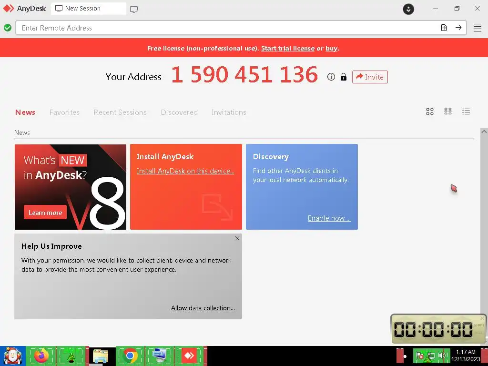Click the lock icon beside your address
Screen dimensions: 488x366
click(x=343, y=77)
